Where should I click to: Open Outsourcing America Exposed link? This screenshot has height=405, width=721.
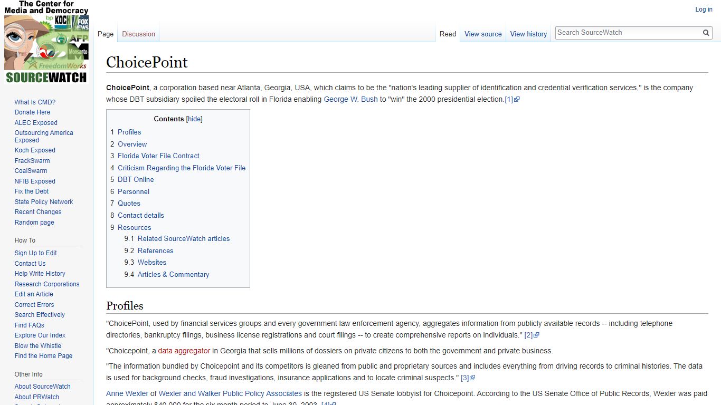44,137
